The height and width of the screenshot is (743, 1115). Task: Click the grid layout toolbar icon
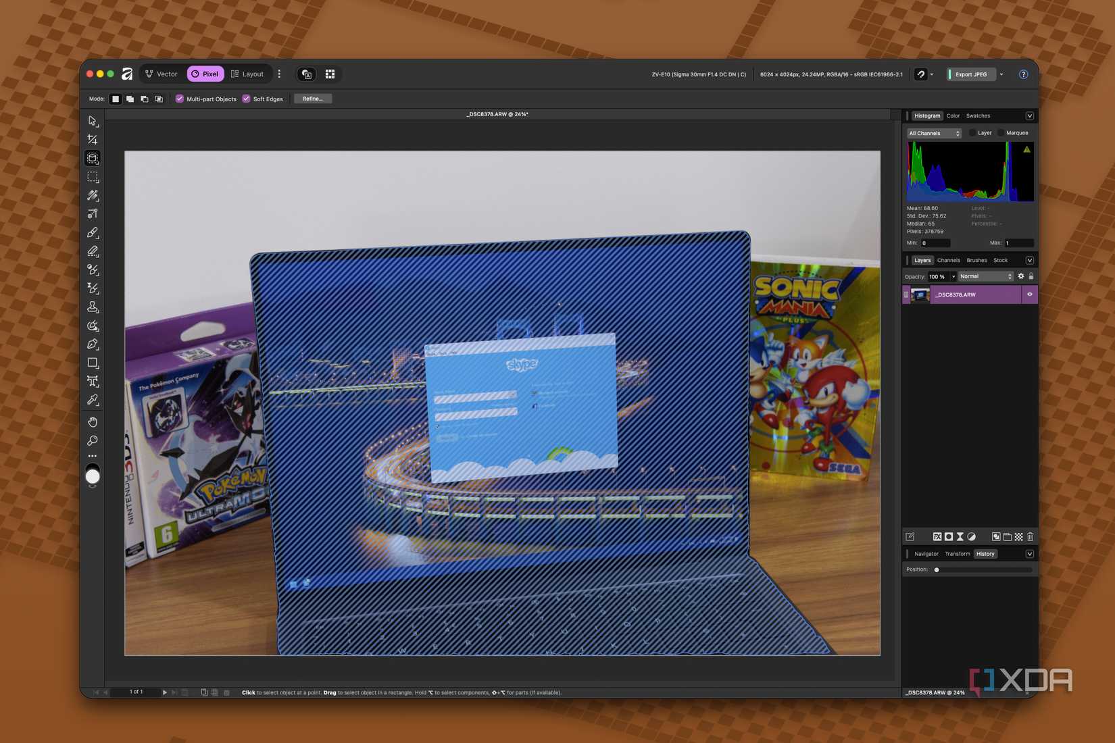pos(330,74)
